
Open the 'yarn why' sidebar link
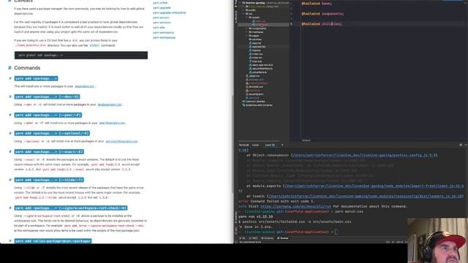click(x=159, y=28)
